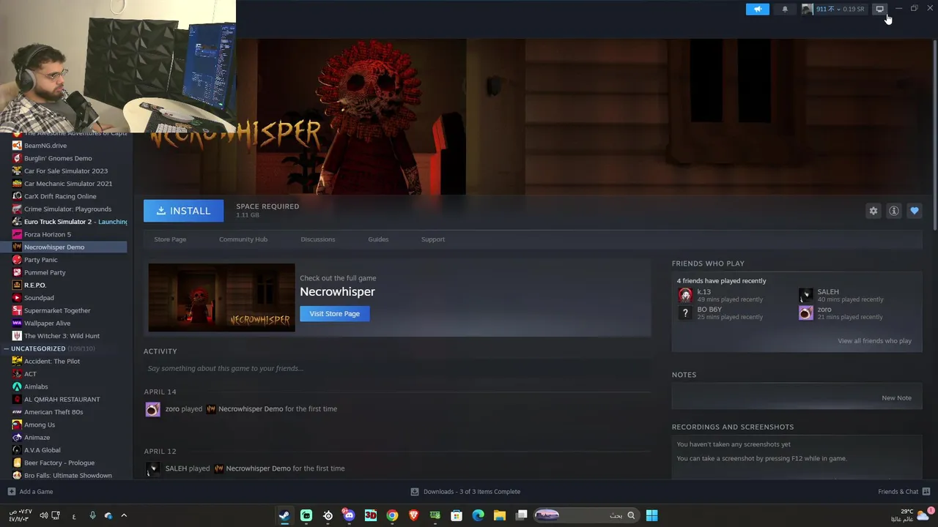Open the notifications bell
Viewport: 938px width, 527px height.
(x=785, y=9)
